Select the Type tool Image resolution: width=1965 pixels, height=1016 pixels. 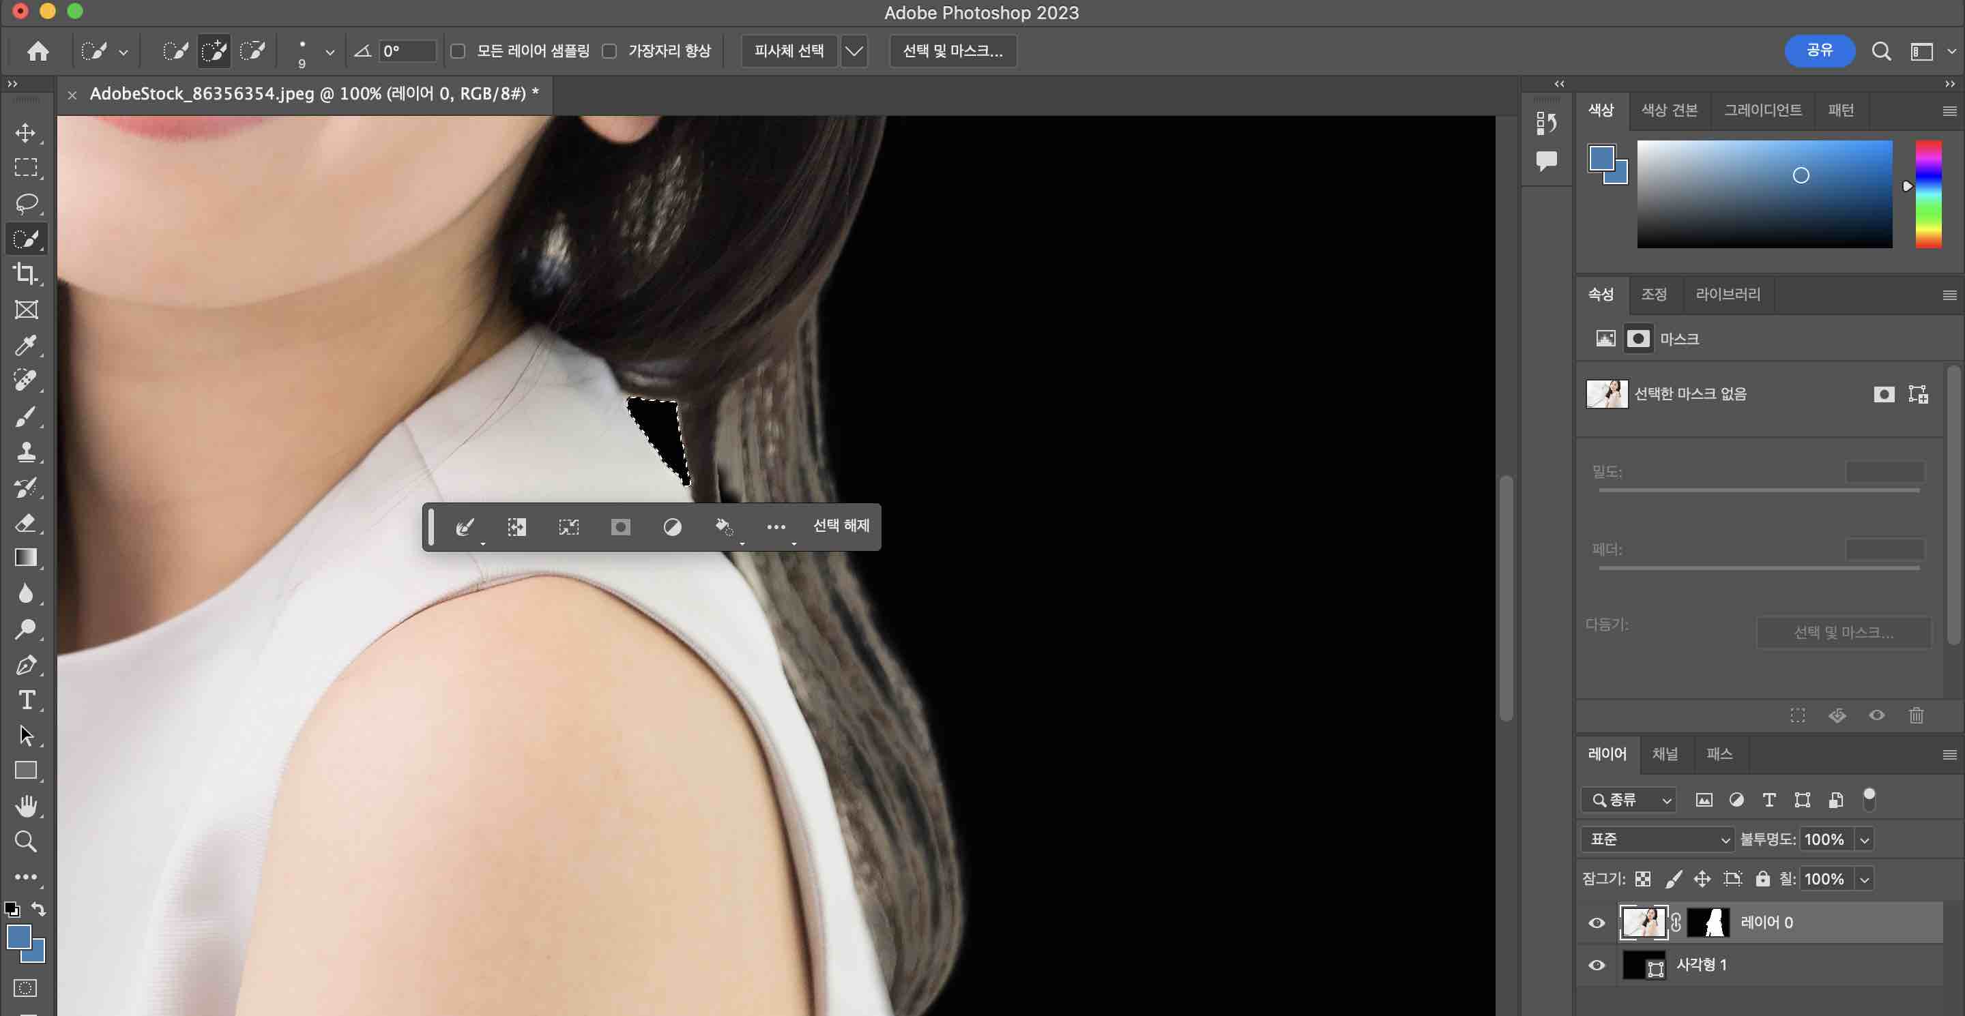point(26,700)
